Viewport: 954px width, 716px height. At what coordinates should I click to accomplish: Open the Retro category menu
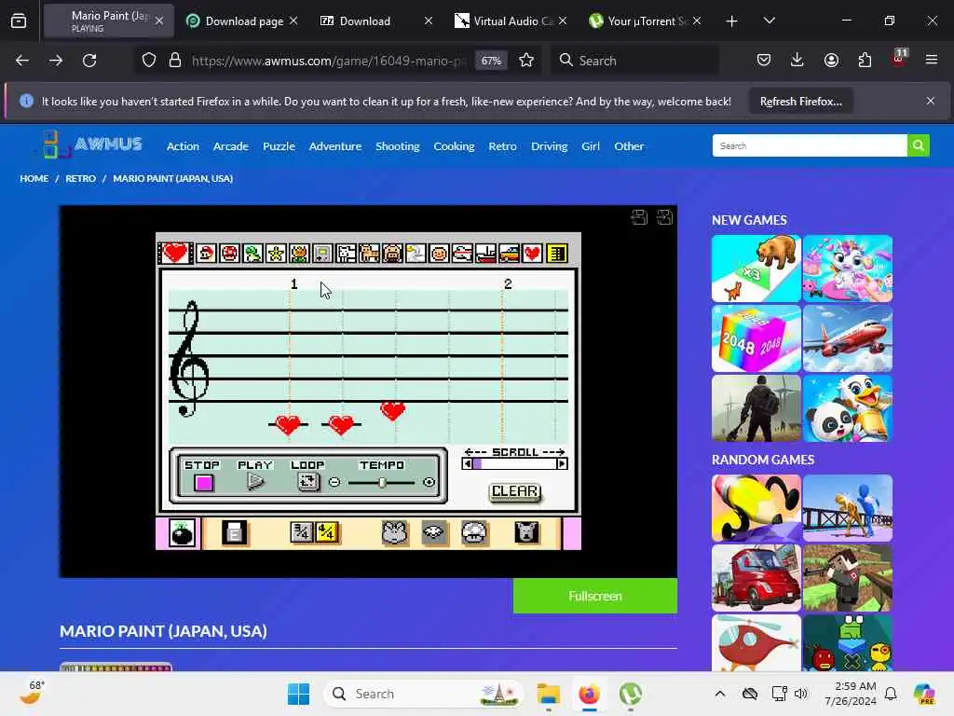[502, 146]
